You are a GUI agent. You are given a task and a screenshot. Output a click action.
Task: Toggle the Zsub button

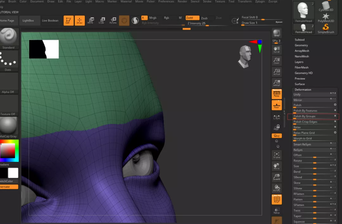pyautogui.click(x=204, y=18)
